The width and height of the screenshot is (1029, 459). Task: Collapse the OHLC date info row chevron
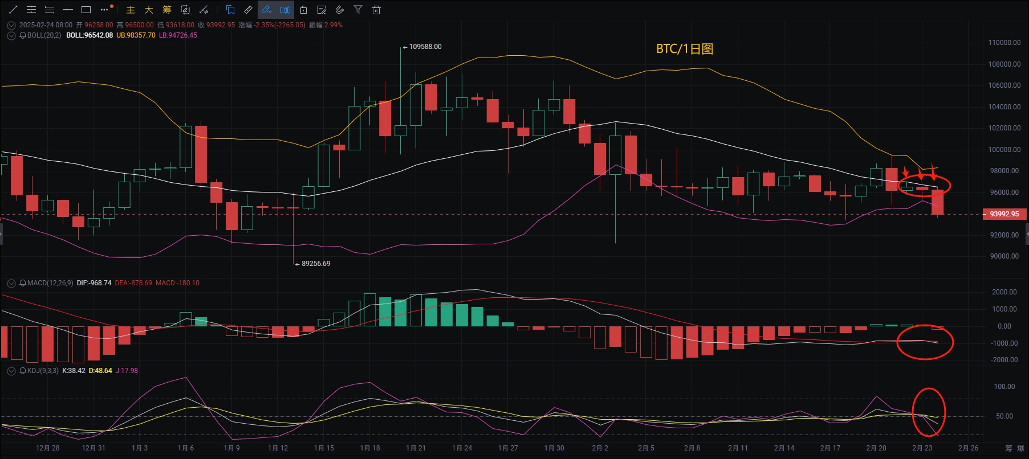tap(11, 25)
